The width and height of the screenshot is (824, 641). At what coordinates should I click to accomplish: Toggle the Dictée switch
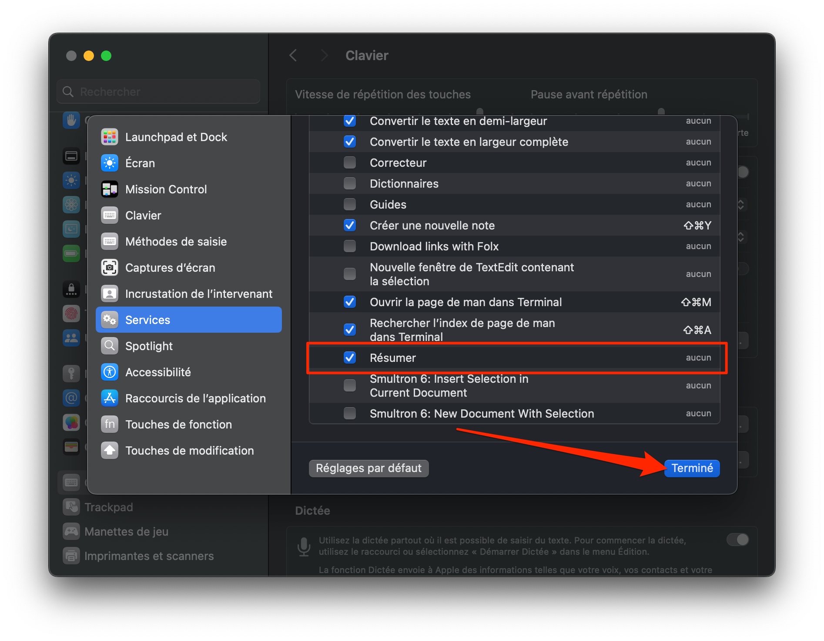(738, 540)
